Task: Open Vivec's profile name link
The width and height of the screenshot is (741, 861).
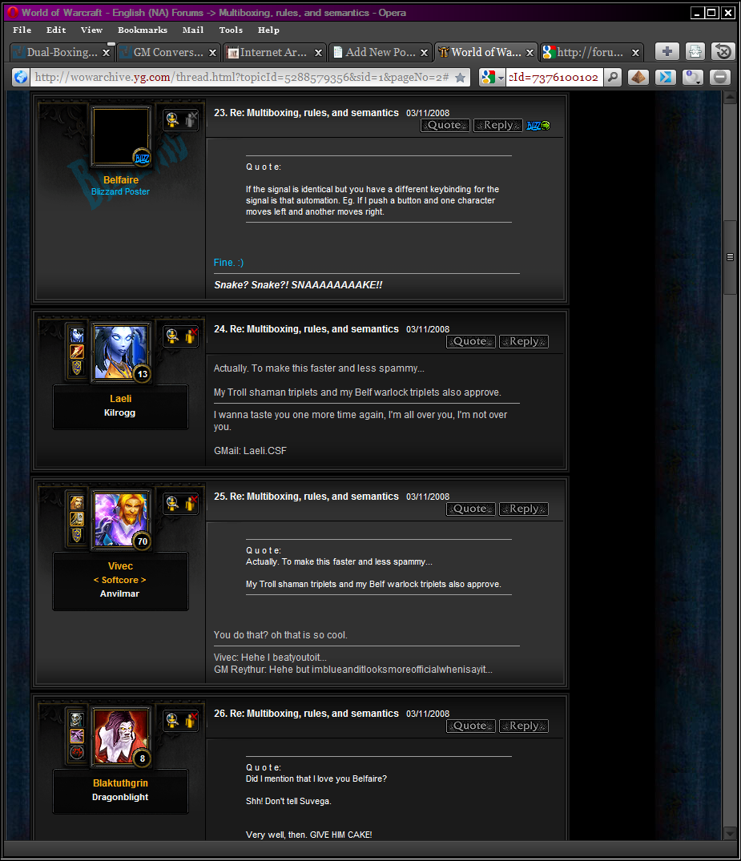Action: [120, 566]
